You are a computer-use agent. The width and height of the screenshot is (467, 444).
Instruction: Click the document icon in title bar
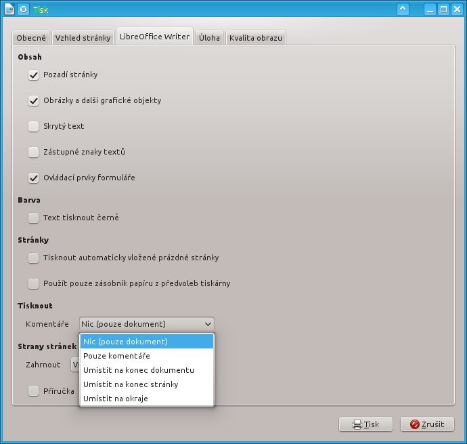tap(9, 9)
